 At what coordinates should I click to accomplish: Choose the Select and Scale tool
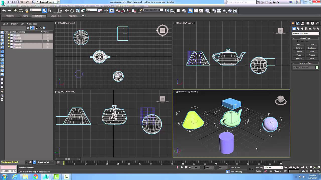(x=78, y=10)
